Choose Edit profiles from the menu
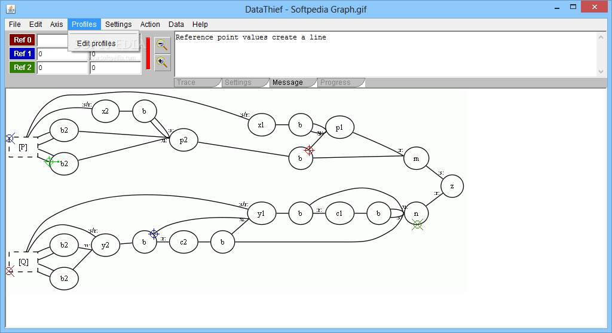Screen dimensions: 612x333 click(x=96, y=43)
